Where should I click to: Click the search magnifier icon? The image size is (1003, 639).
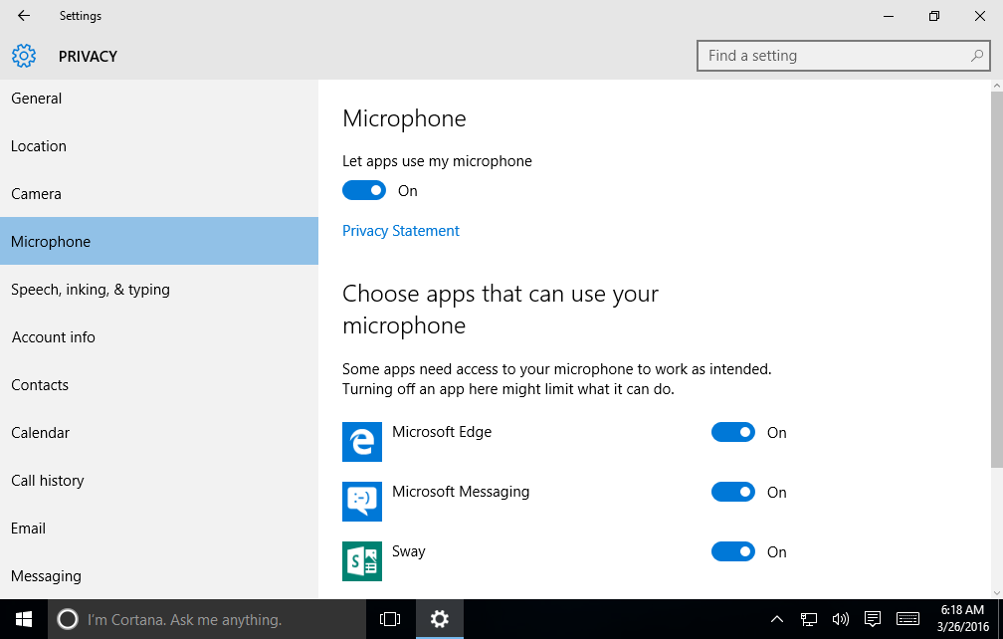pyautogui.click(x=977, y=56)
